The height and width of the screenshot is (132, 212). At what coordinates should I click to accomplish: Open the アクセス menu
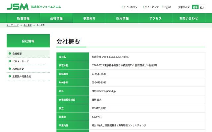(x=155, y=18)
